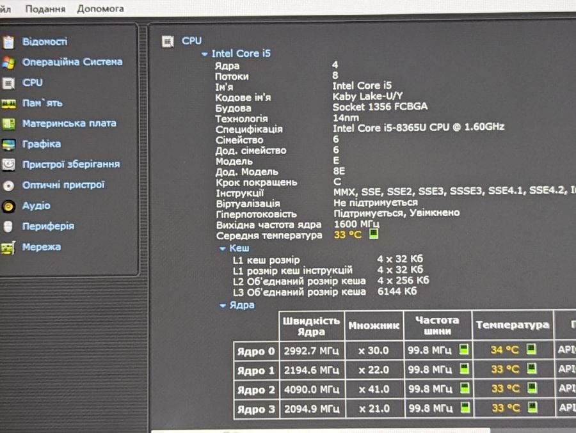Open the Операційна Система section
The image size is (576, 433).
pyautogui.click(x=72, y=62)
